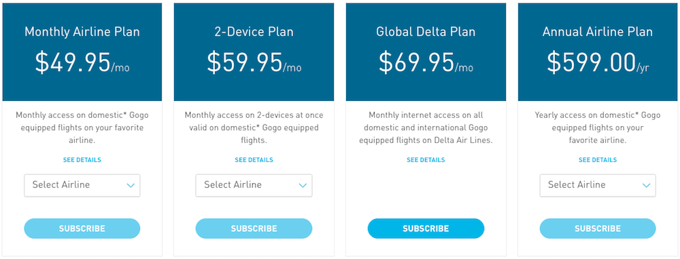
Task: See details of 2-Device Plan
Action: tap(254, 160)
